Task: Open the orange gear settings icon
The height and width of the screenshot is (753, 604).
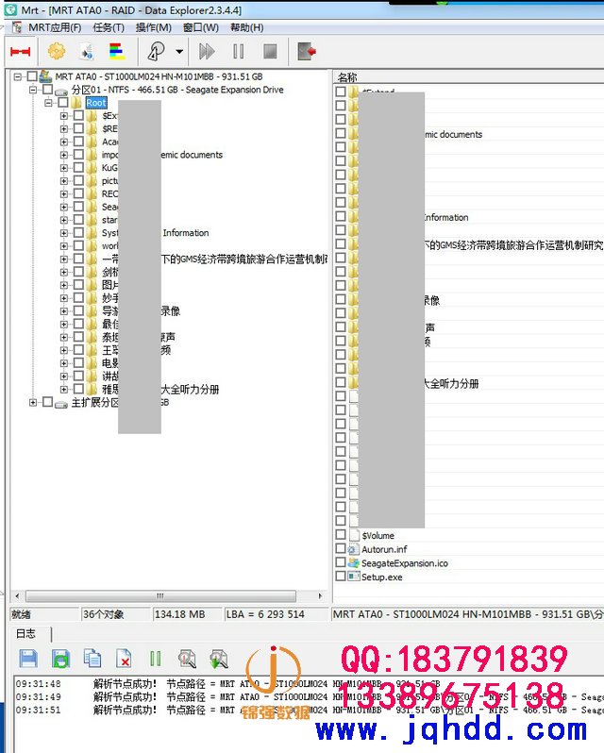Action: [x=57, y=51]
